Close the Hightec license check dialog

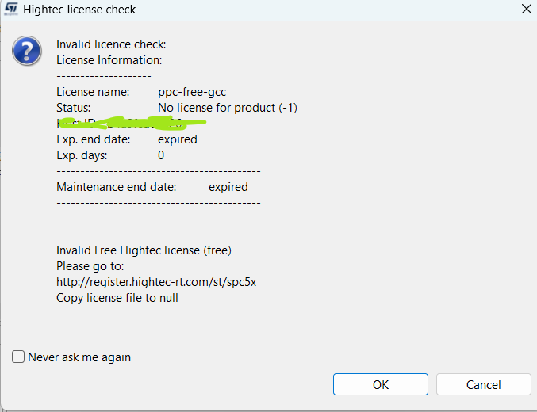click(x=526, y=10)
